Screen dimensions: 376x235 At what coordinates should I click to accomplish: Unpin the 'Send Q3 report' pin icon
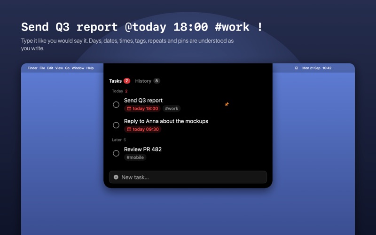point(227,104)
